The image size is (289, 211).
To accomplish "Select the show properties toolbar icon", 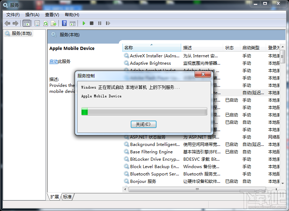I will (x=37, y=23).
